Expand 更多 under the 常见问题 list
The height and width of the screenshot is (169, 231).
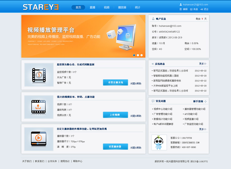(x=202, y=129)
